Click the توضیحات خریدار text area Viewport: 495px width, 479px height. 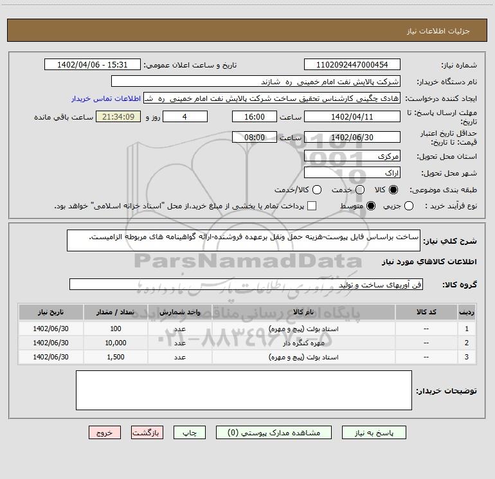pyautogui.click(x=244, y=390)
